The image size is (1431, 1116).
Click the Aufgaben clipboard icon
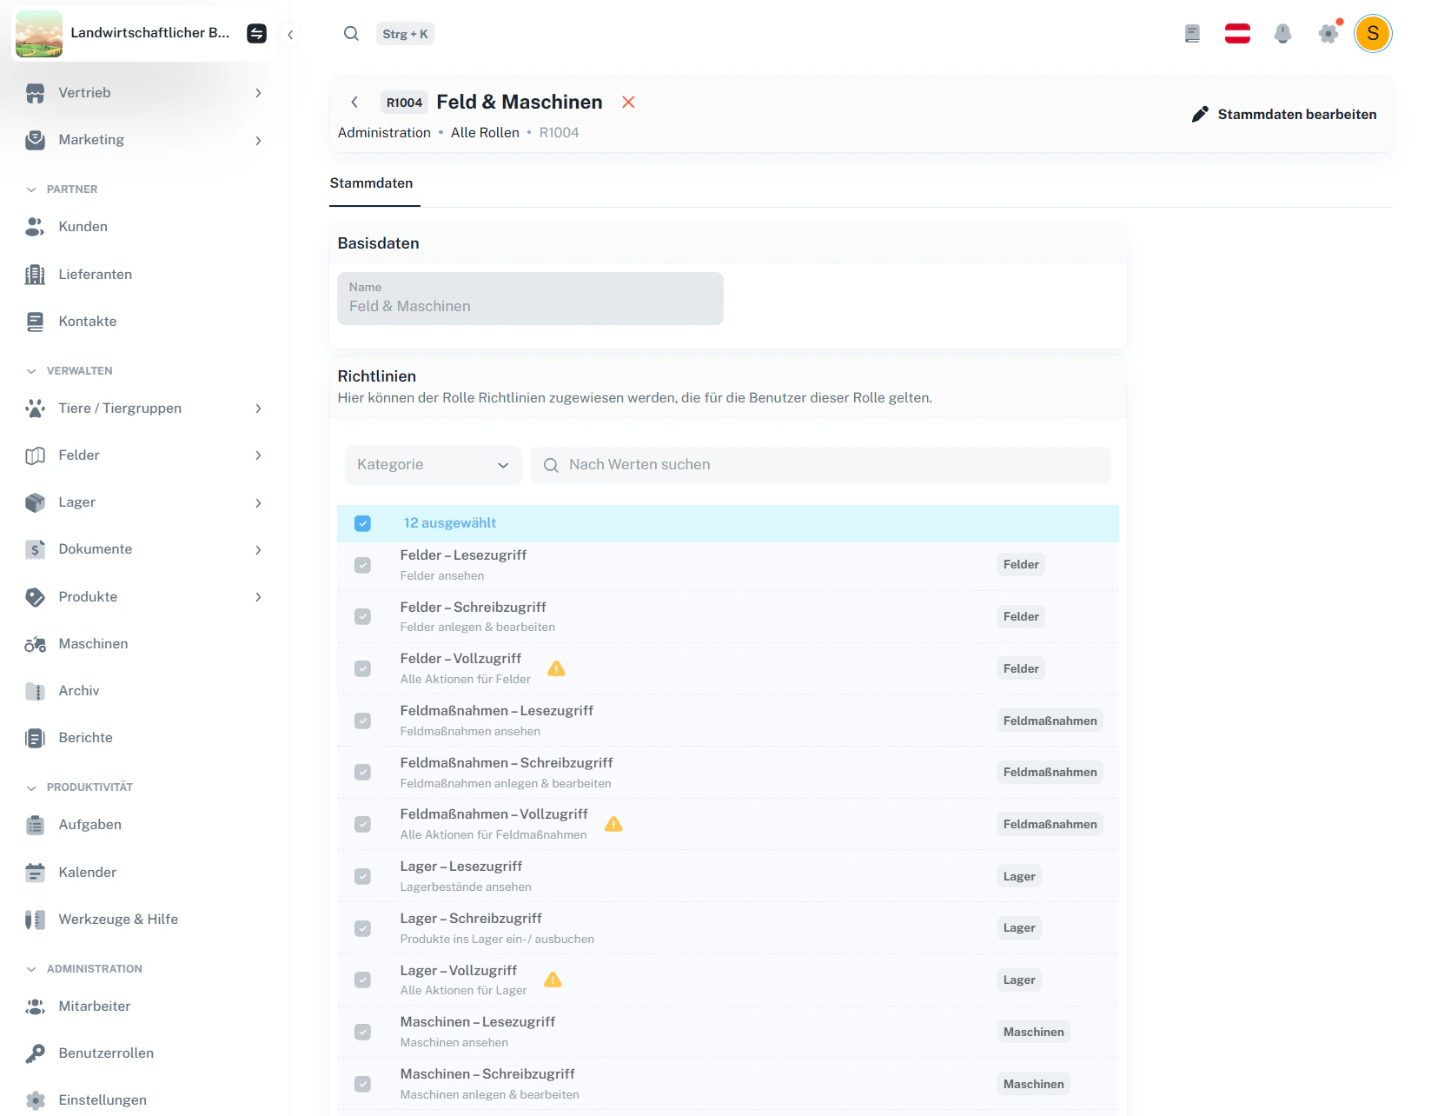click(35, 825)
